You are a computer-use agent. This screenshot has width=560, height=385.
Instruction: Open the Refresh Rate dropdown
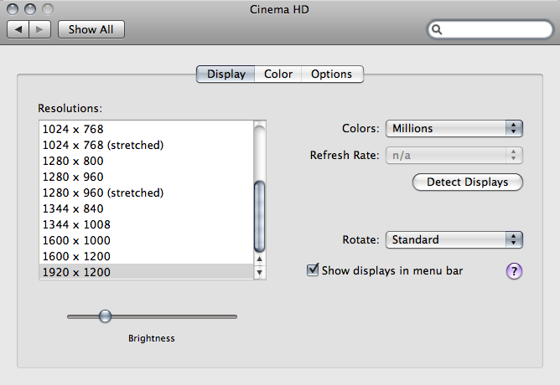[x=454, y=156]
